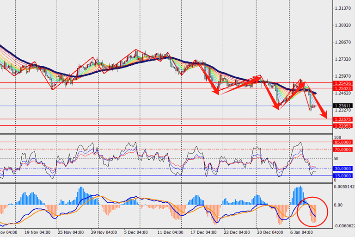Select the 1.22053 support level label
The height and width of the screenshot is (237, 355).
pos(343,126)
